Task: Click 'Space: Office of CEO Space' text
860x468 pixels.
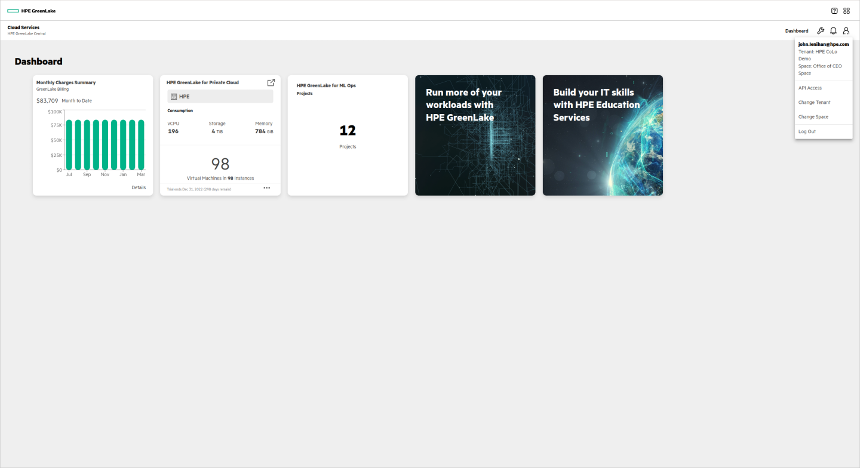Action: (x=820, y=70)
